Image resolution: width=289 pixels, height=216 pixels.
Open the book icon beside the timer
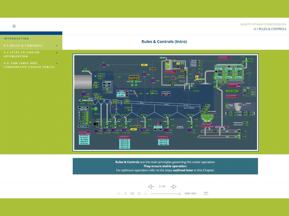tap(206, 193)
